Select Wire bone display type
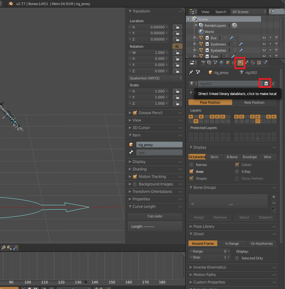Screen dimensions: 285x289 268,157
